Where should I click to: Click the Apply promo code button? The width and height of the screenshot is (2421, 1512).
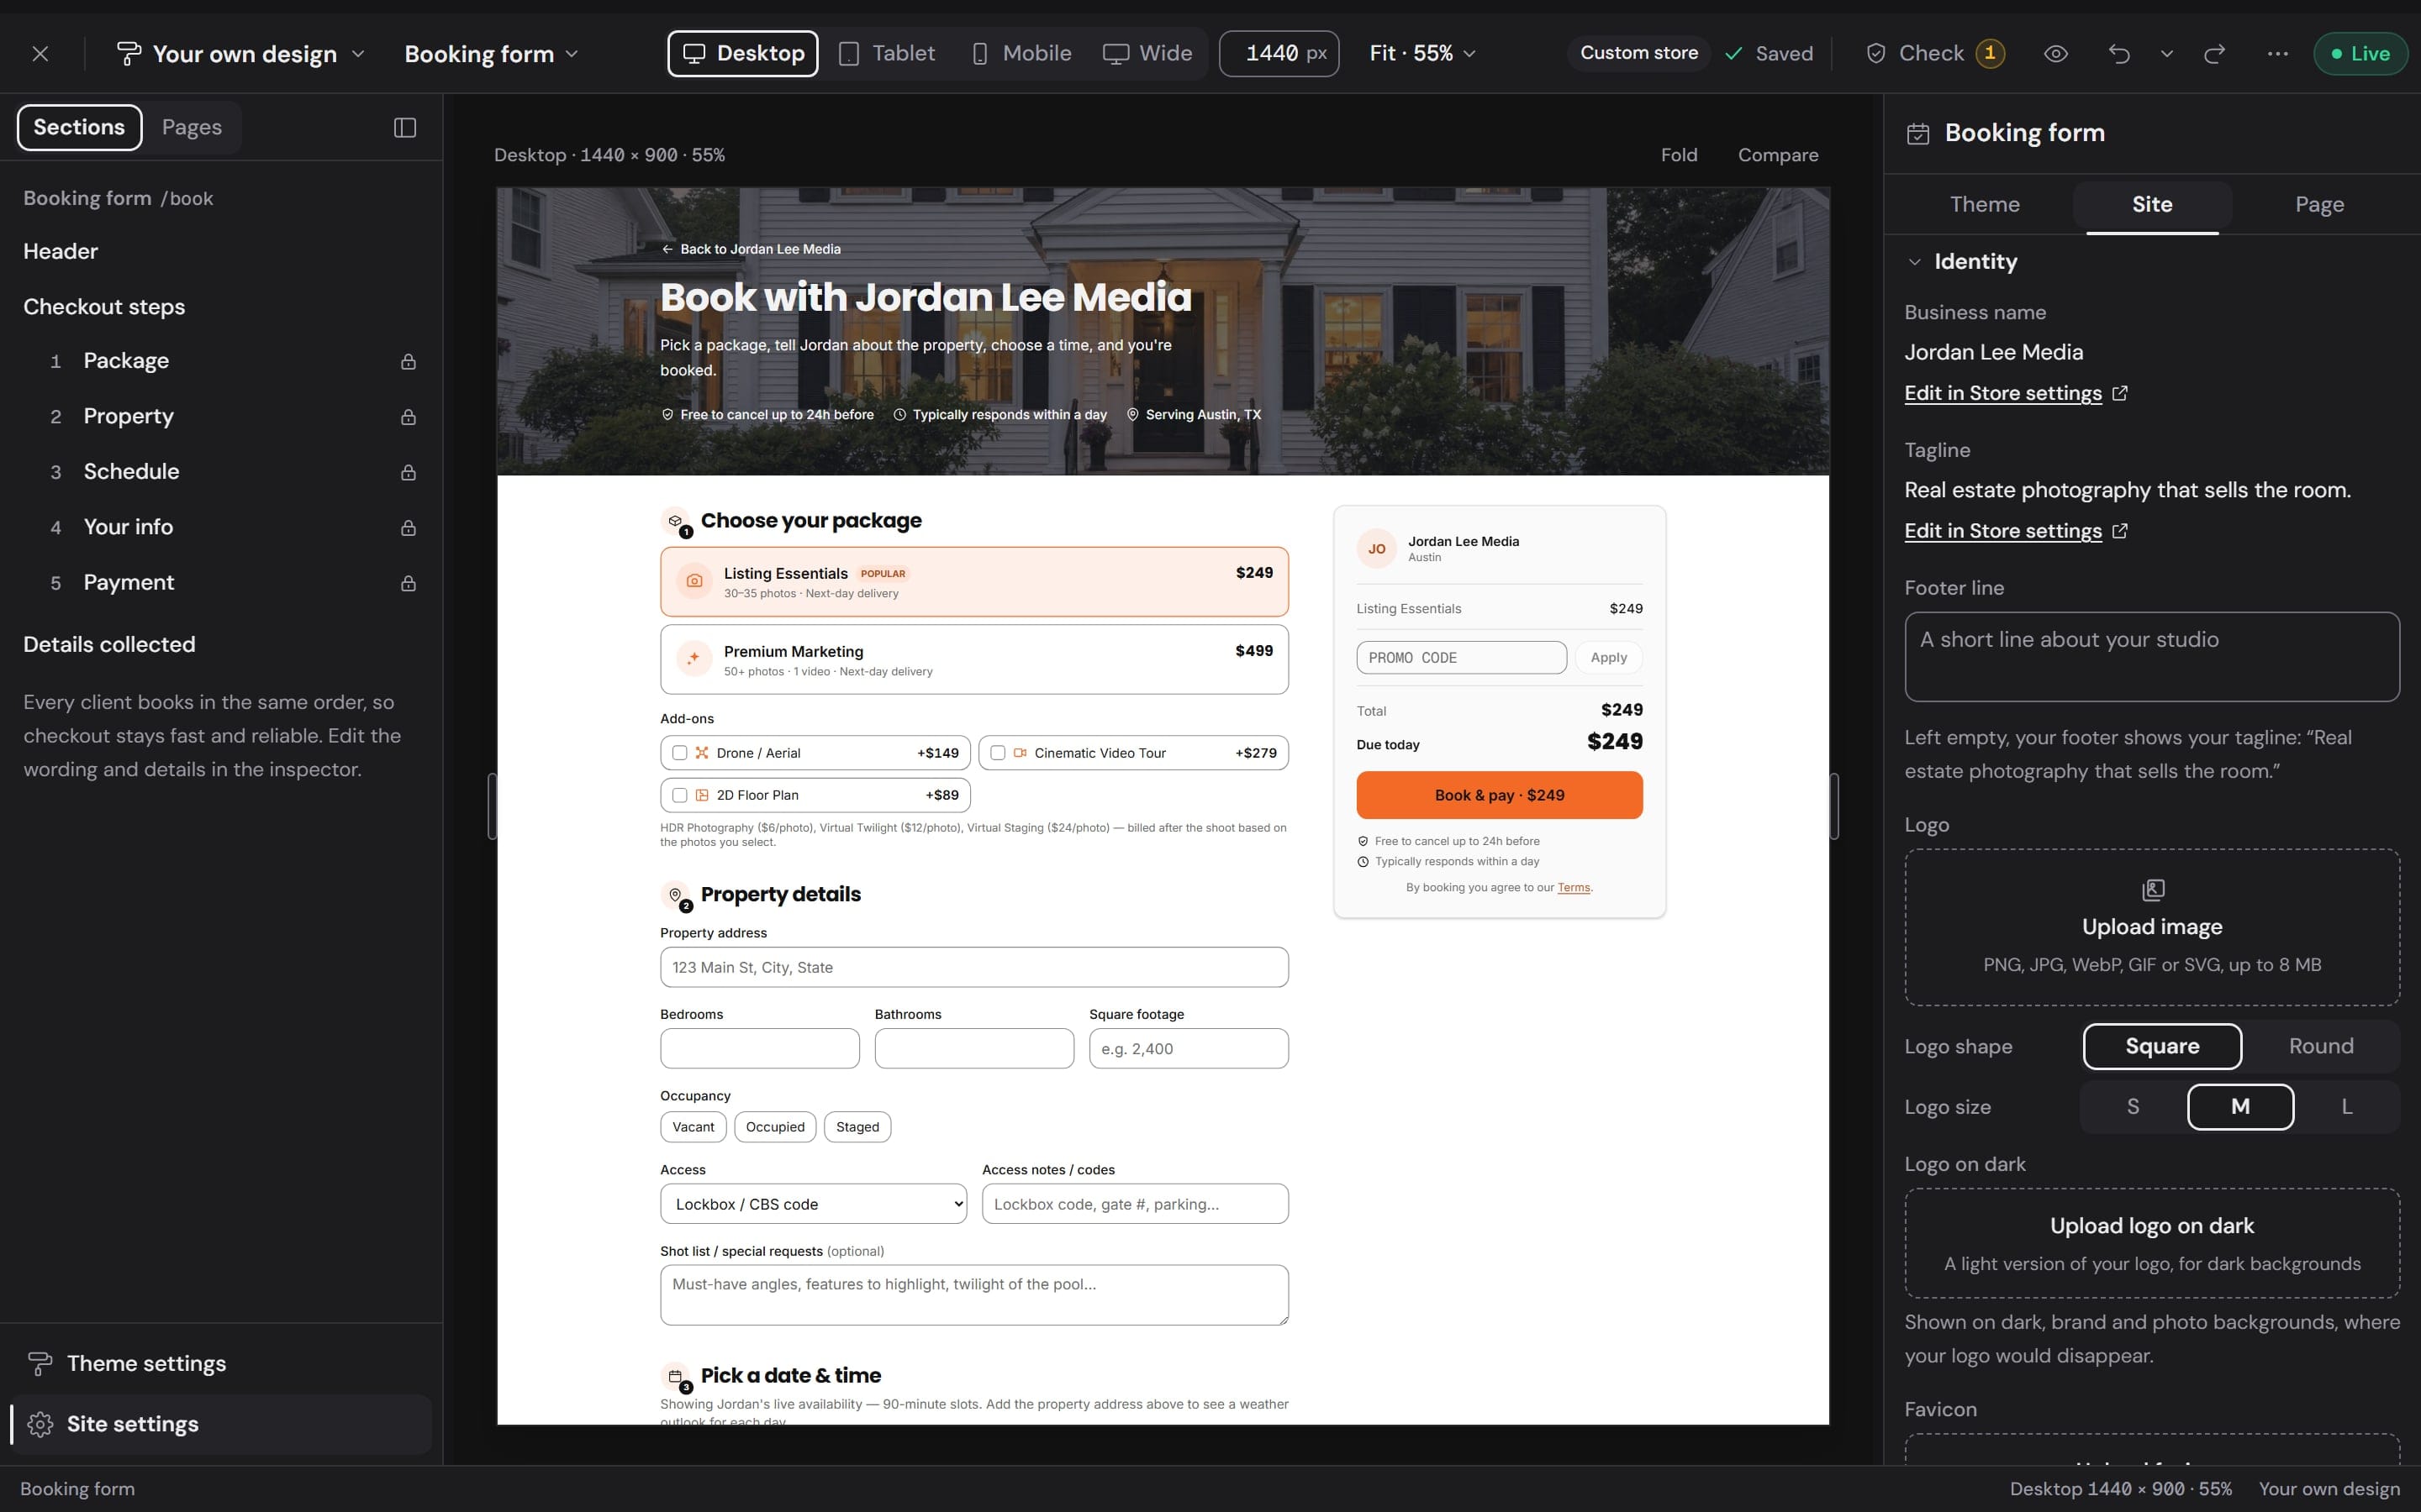pos(1609,657)
